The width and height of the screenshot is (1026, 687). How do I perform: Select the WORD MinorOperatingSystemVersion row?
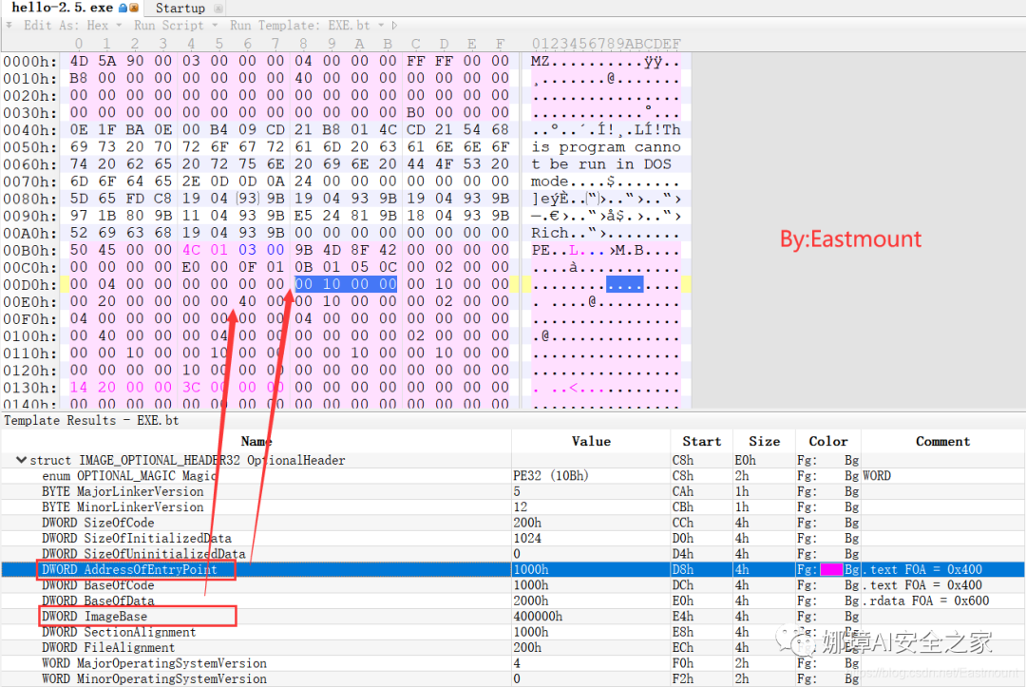click(x=513, y=679)
